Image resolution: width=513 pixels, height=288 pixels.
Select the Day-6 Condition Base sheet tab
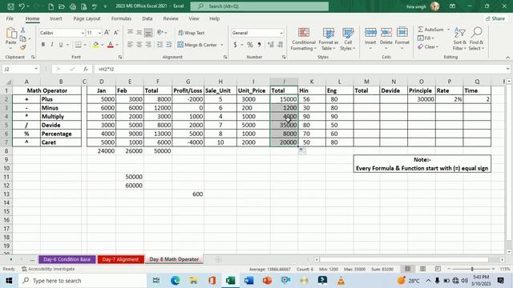point(67,259)
